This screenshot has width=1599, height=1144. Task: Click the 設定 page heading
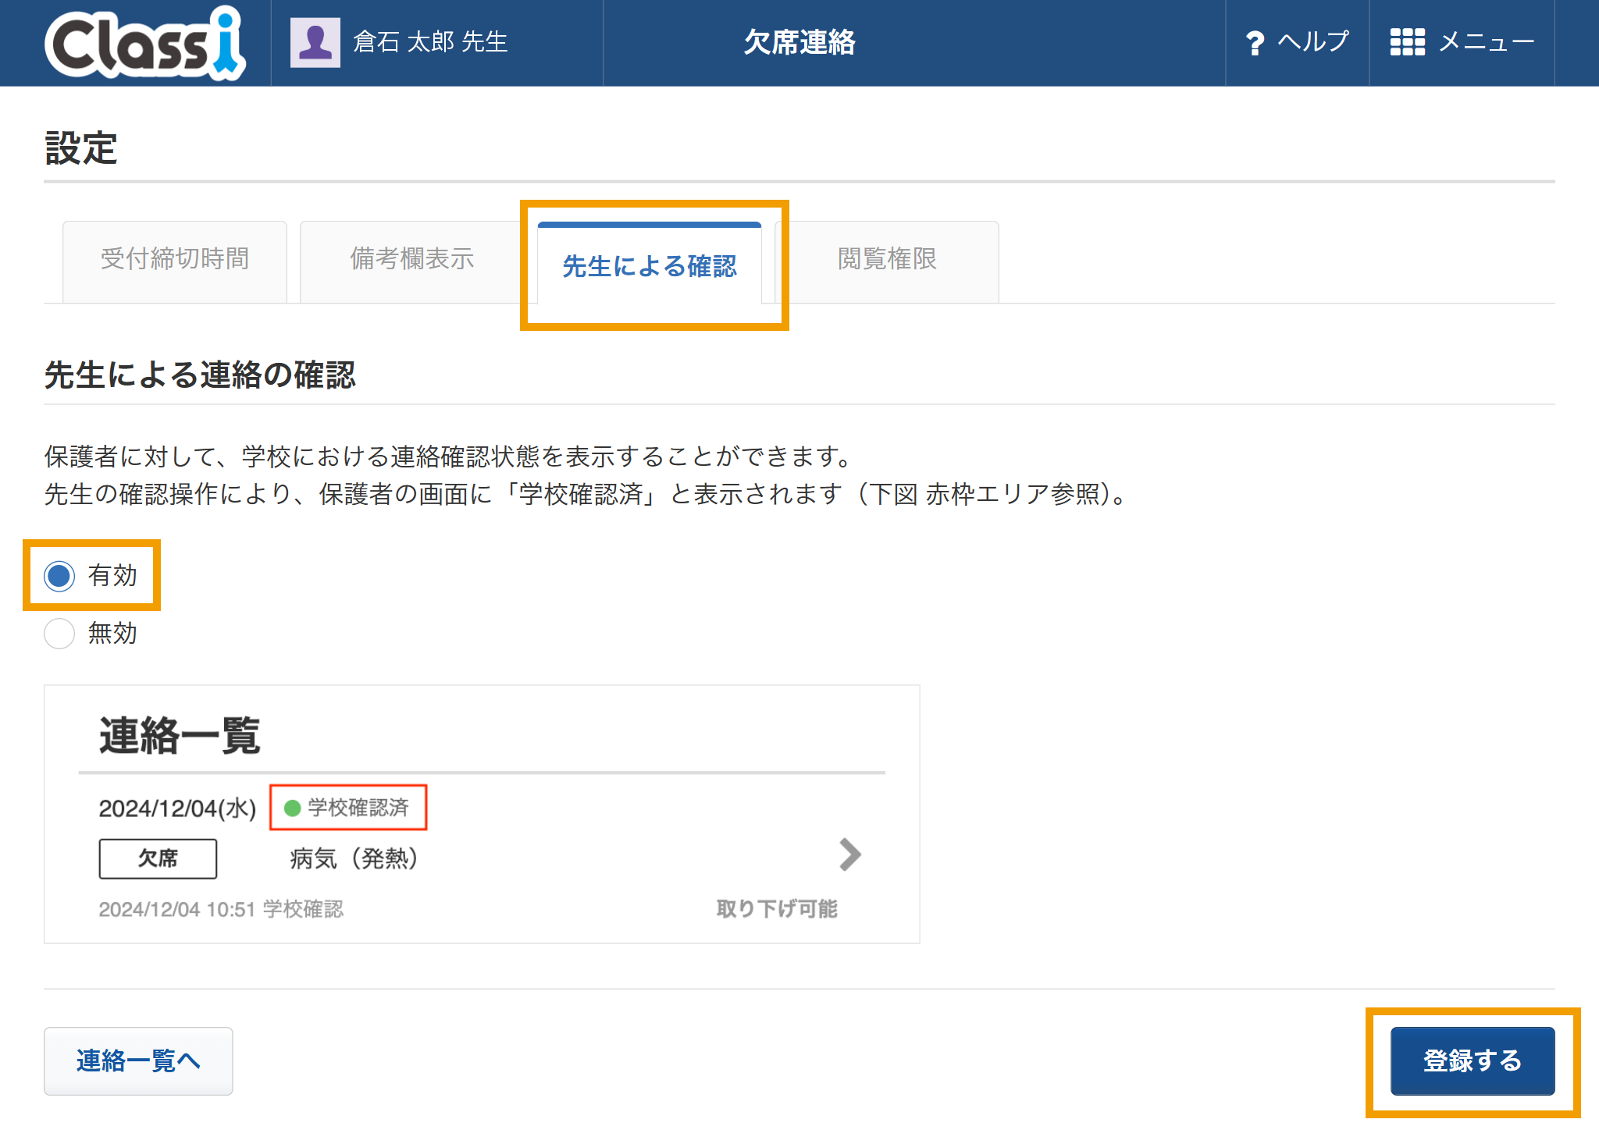pos(81,148)
